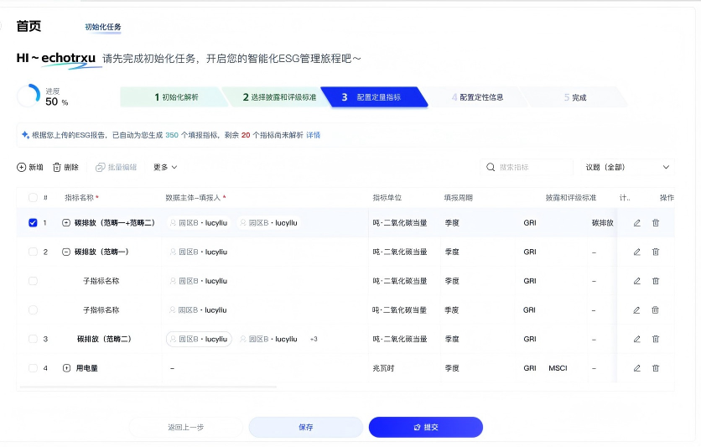Uncheck the row 1 checkbox

click(33, 223)
